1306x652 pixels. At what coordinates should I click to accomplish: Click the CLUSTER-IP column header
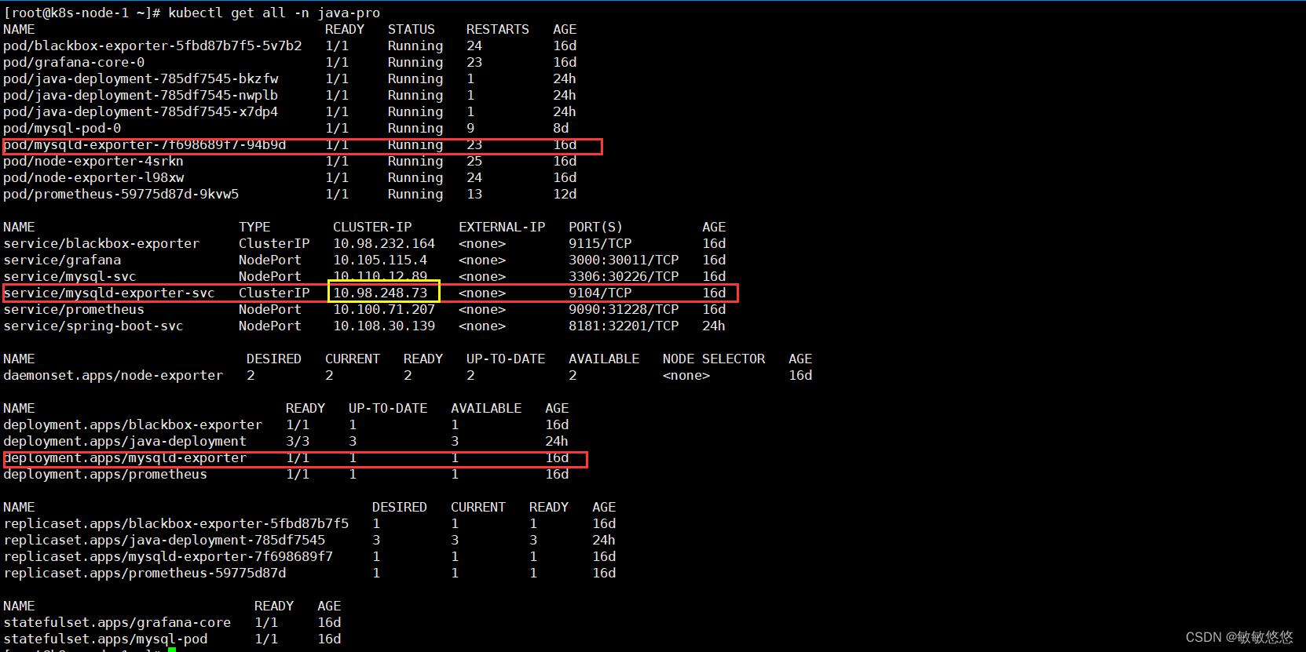(x=372, y=227)
